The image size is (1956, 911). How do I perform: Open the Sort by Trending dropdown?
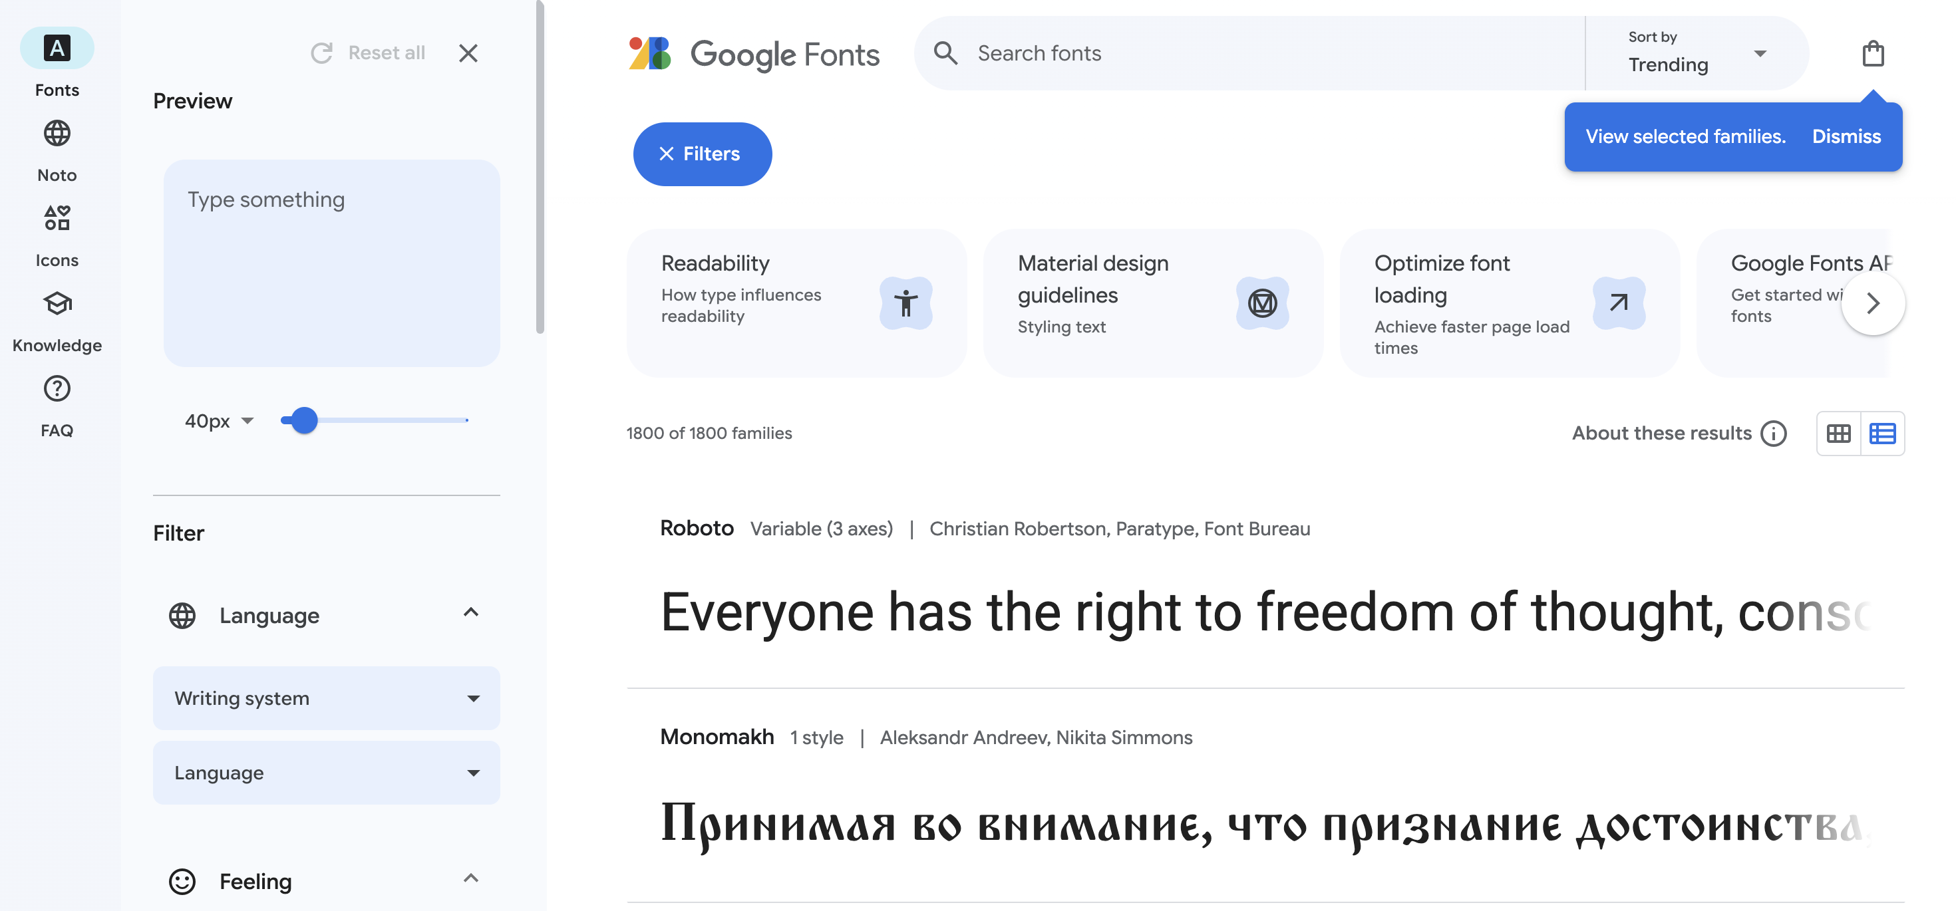click(1697, 54)
